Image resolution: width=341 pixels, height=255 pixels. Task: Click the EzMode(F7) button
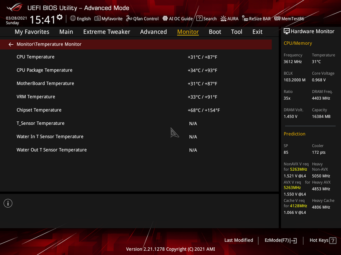[x=280, y=241]
